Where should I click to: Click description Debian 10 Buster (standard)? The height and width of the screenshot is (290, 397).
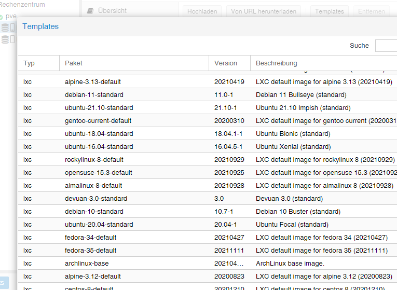pyautogui.click(x=298, y=212)
